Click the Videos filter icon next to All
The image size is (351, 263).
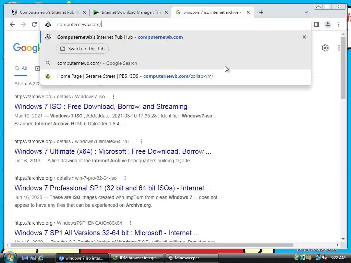click(37, 68)
